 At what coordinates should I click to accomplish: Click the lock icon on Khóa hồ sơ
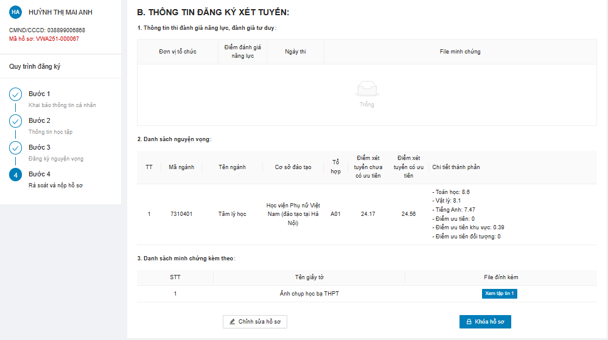[x=469, y=322]
